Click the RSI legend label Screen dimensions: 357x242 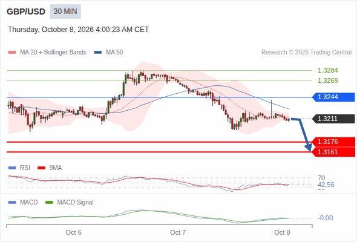coord(25,168)
